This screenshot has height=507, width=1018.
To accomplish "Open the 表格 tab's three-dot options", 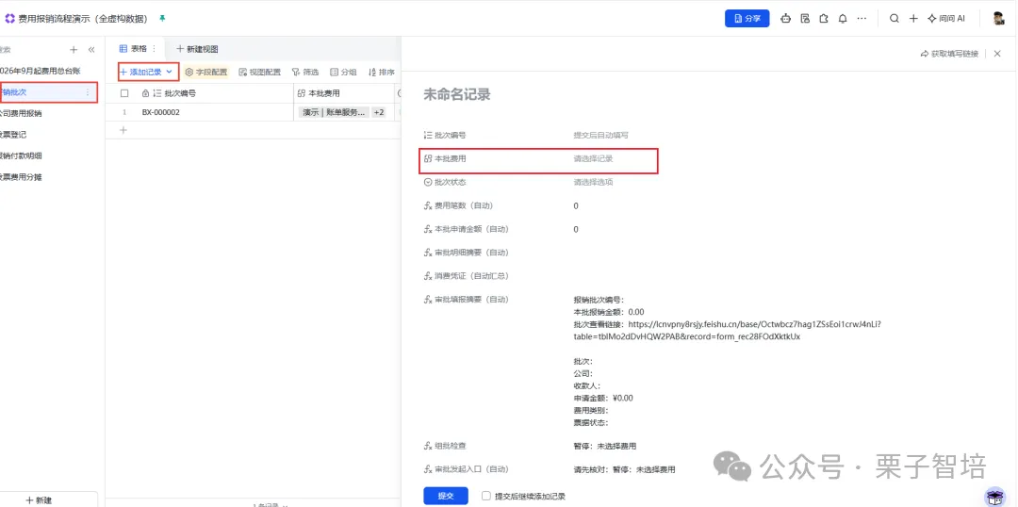I will coord(154,49).
